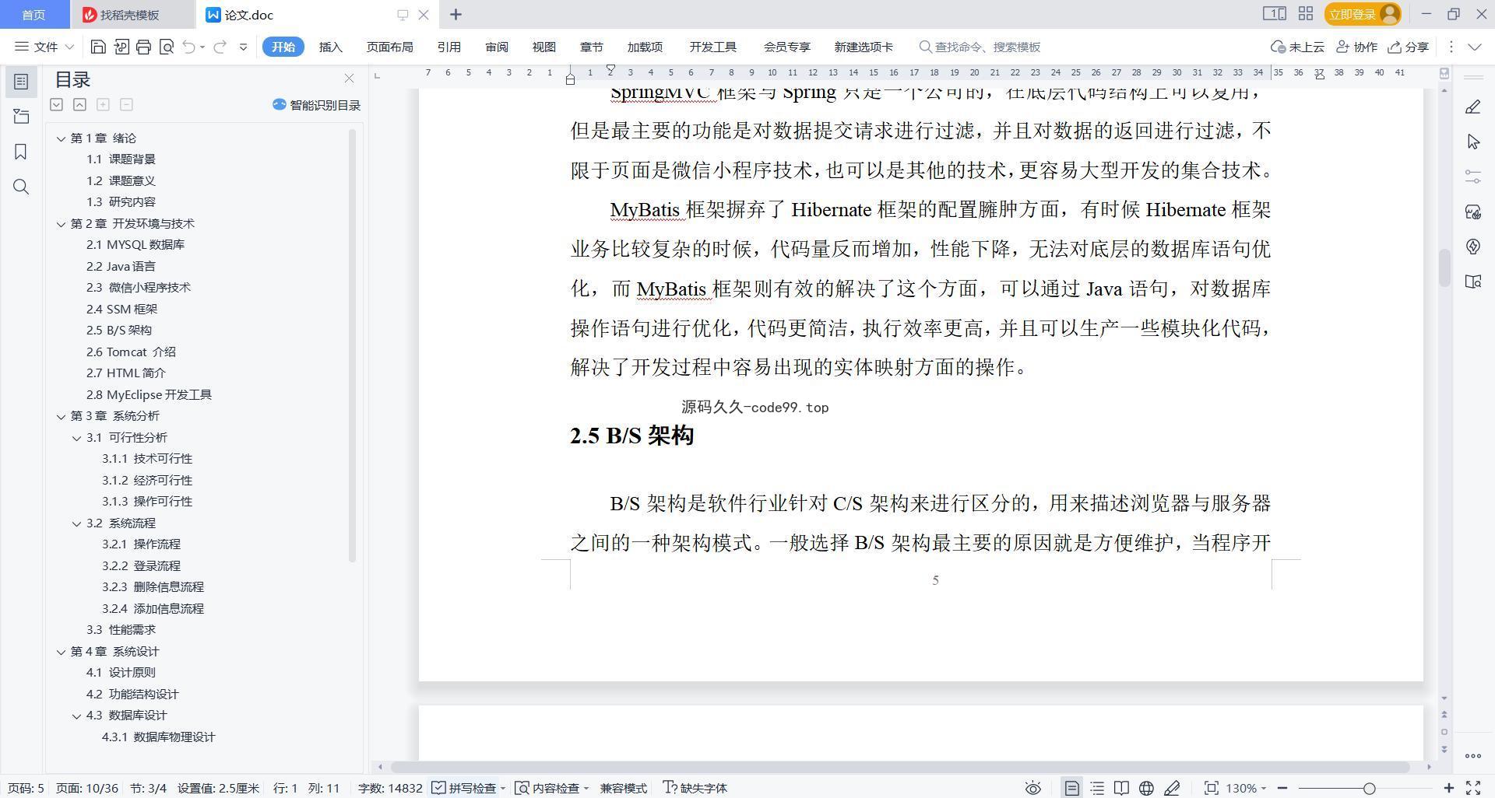Go to 2.4 SSM框架 in outline
This screenshot has width=1495, height=798.
coord(121,309)
